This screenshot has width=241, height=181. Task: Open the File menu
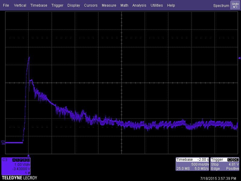[x=6, y=5]
